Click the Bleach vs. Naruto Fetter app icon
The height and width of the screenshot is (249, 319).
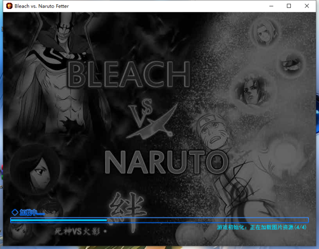tap(10, 6)
